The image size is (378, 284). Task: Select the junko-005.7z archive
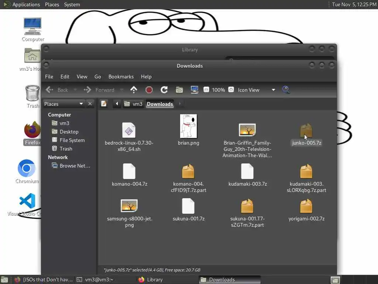point(306,135)
